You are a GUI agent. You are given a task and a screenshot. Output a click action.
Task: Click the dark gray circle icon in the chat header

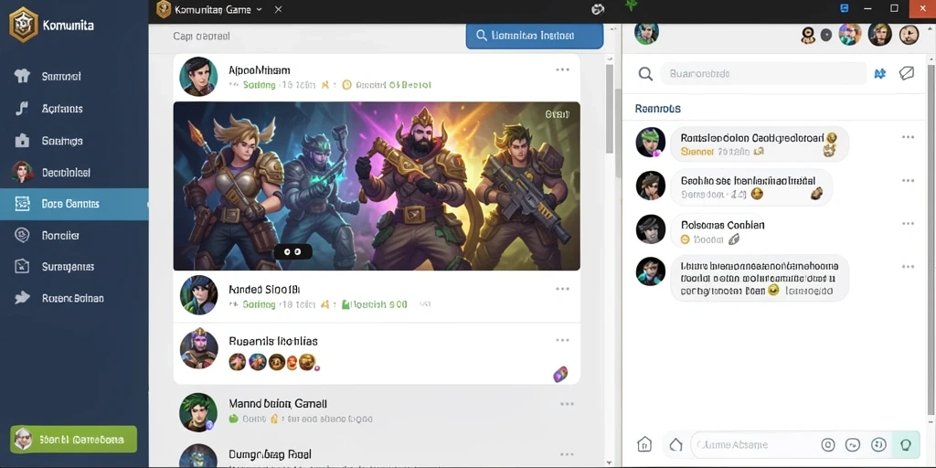pos(826,36)
